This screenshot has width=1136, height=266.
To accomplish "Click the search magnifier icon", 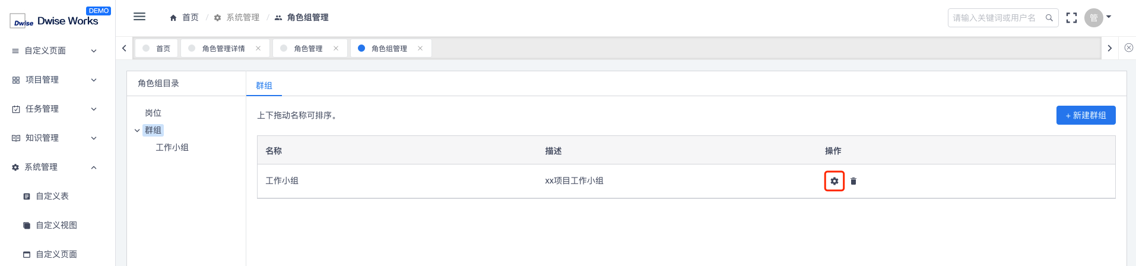I will pyautogui.click(x=1049, y=18).
